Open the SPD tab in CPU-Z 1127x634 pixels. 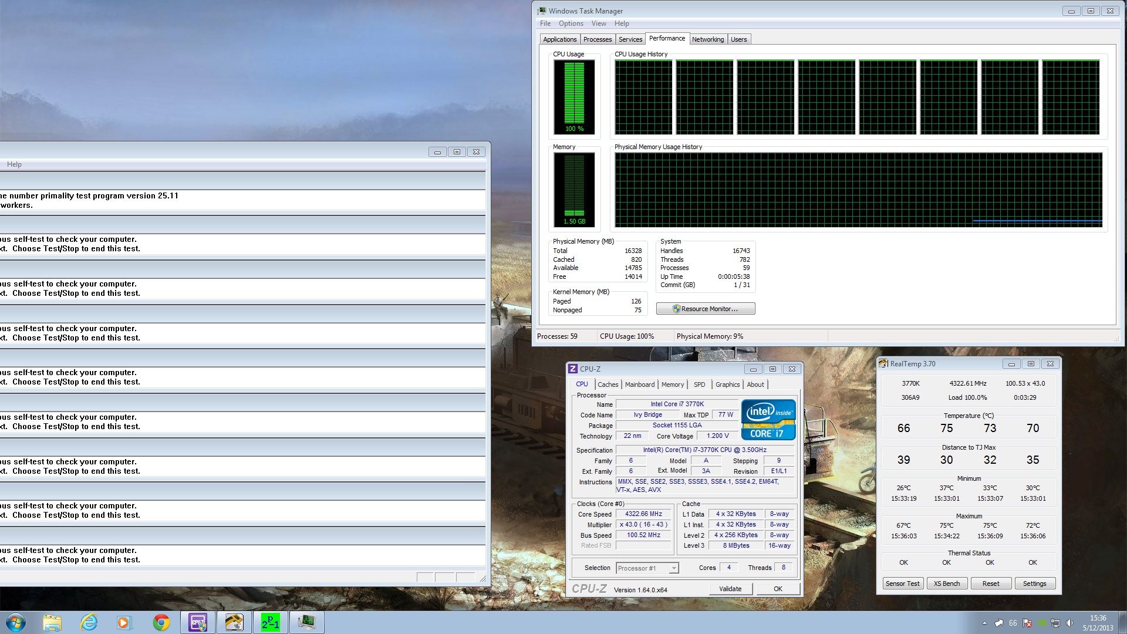pos(699,385)
